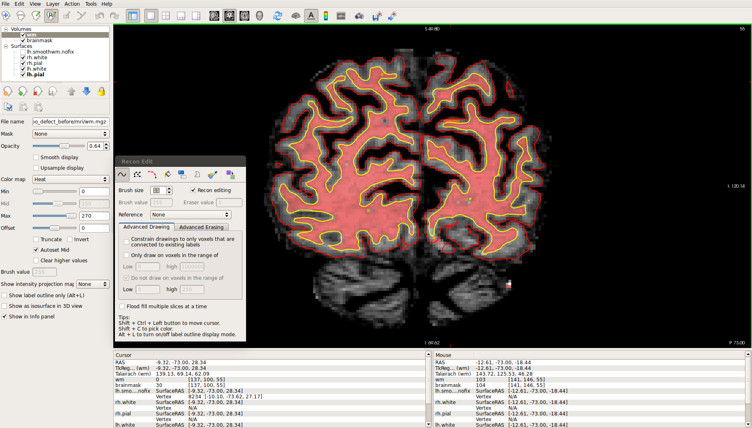
Task: Open the Tools menu
Action: click(x=91, y=4)
